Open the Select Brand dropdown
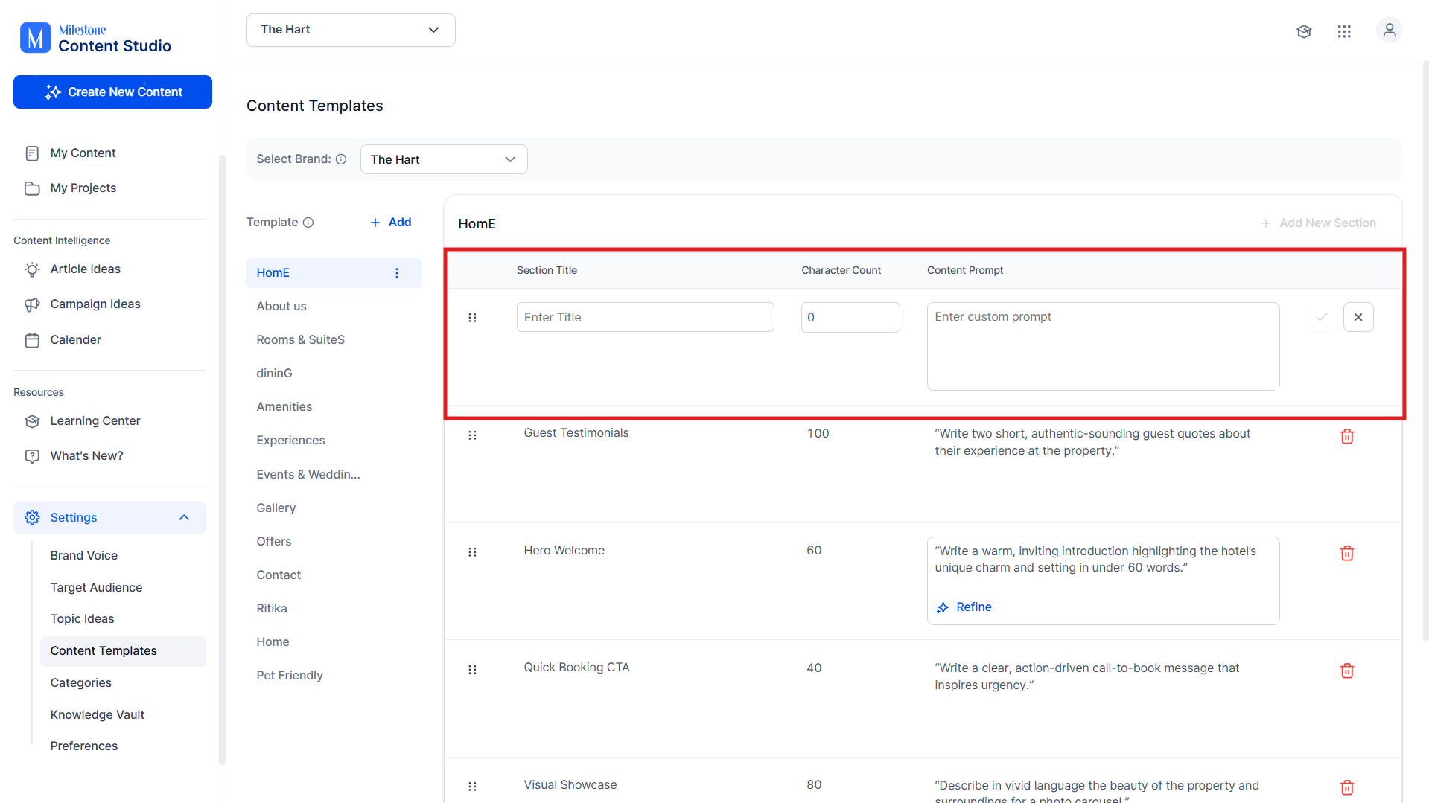The height and width of the screenshot is (803, 1429). click(444, 159)
